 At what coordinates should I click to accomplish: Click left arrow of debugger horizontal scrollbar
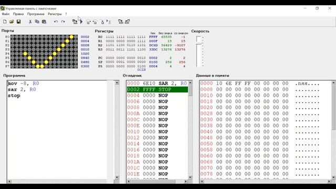pyautogui.click(x=129, y=182)
